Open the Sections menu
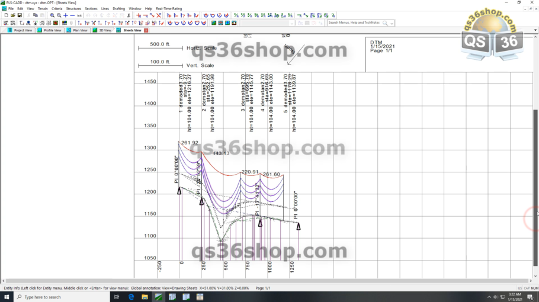 (x=91, y=9)
